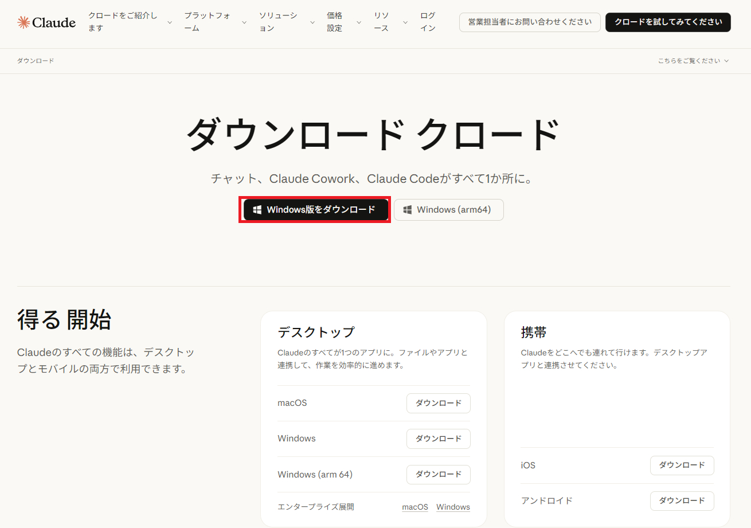
Task: Expand the こちらをご覧ください dropdown
Action: [694, 61]
